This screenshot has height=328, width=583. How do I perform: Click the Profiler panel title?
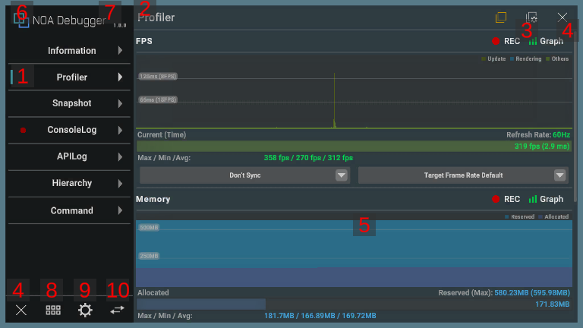point(156,17)
